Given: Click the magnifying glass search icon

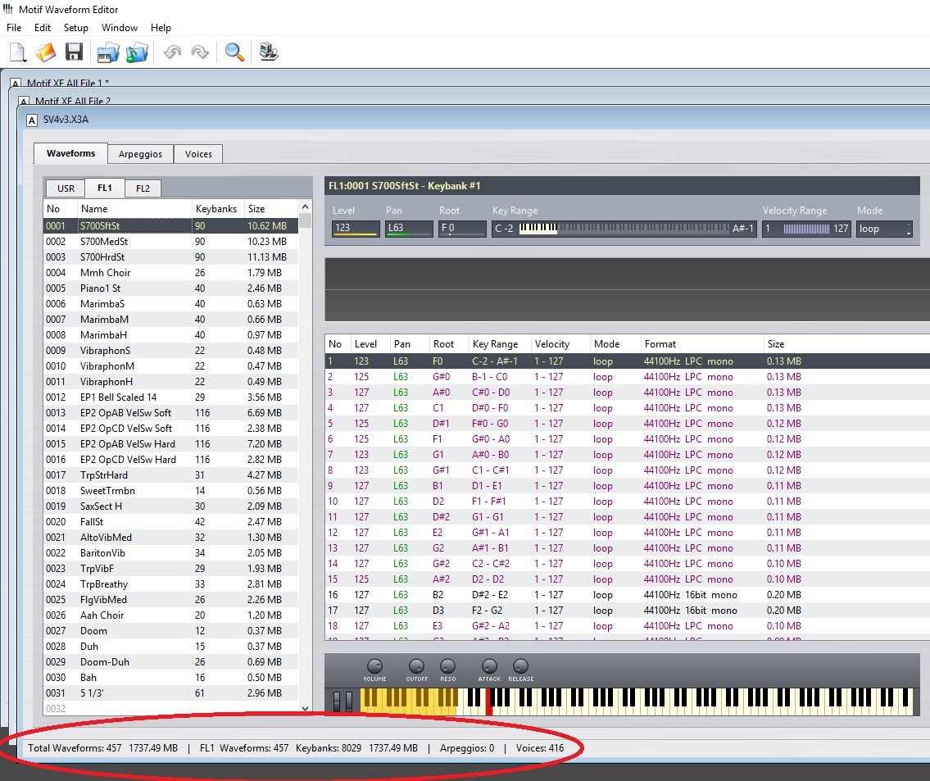Looking at the screenshot, I should click(234, 52).
